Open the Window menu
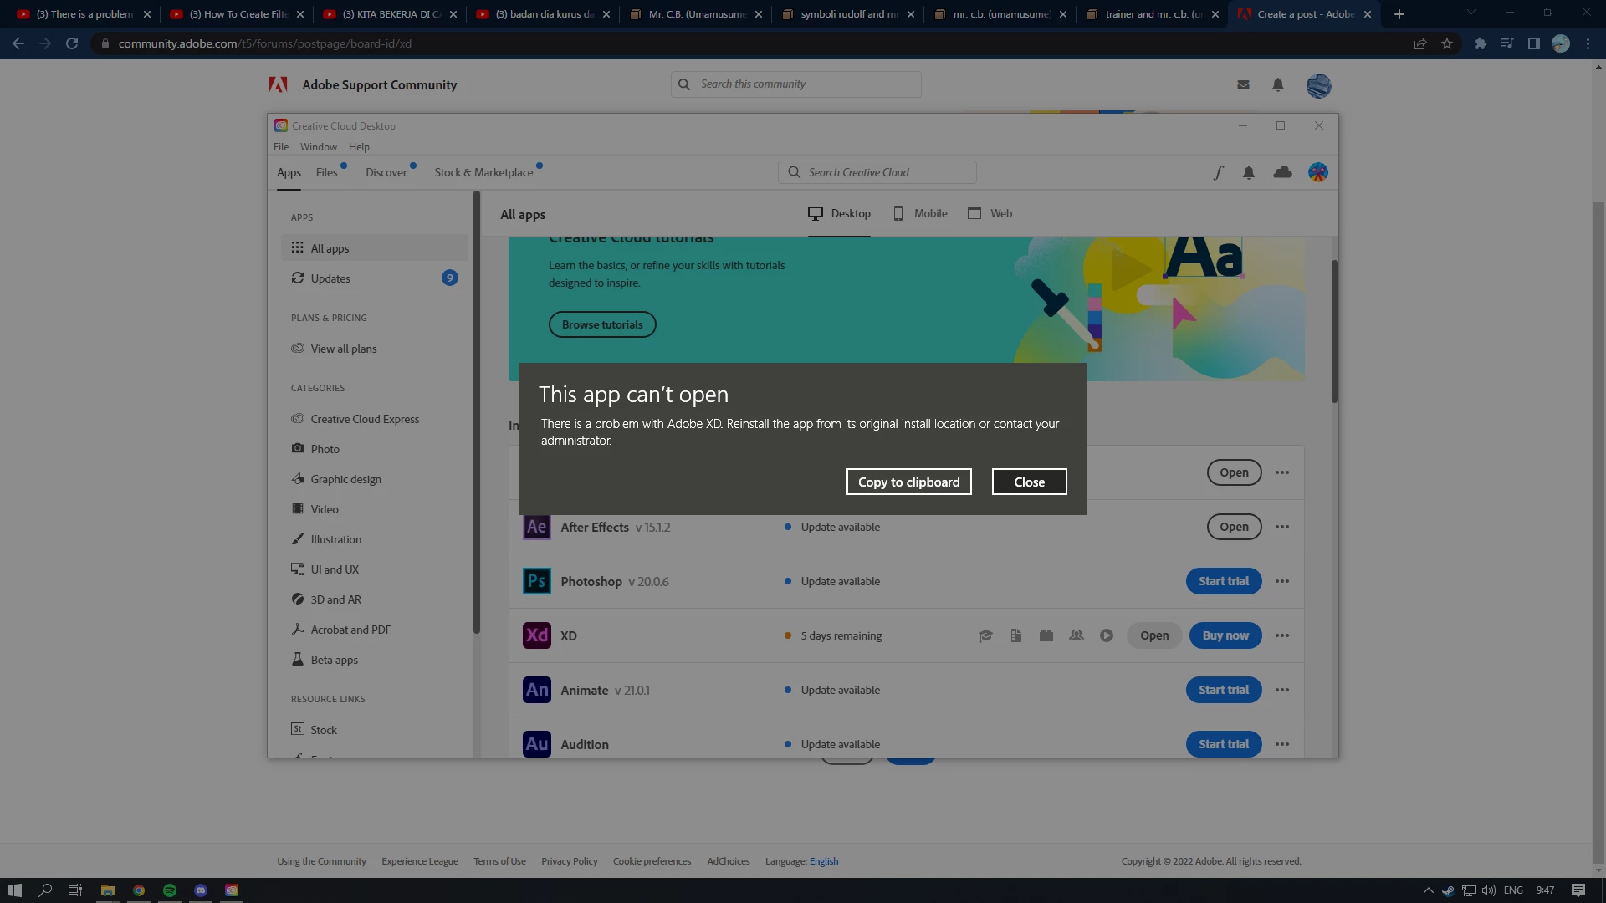Image resolution: width=1606 pixels, height=903 pixels. pyautogui.click(x=318, y=147)
